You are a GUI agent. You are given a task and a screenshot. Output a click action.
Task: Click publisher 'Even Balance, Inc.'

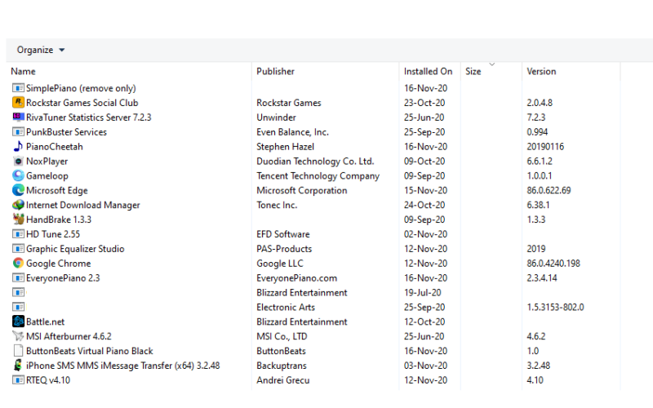tap(293, 132)
